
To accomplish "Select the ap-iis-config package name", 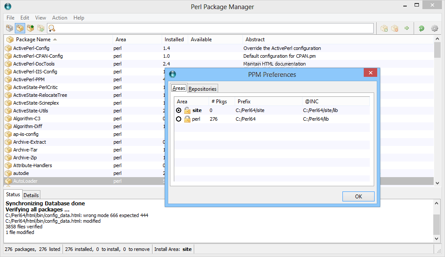I will (x=26, y=134).
